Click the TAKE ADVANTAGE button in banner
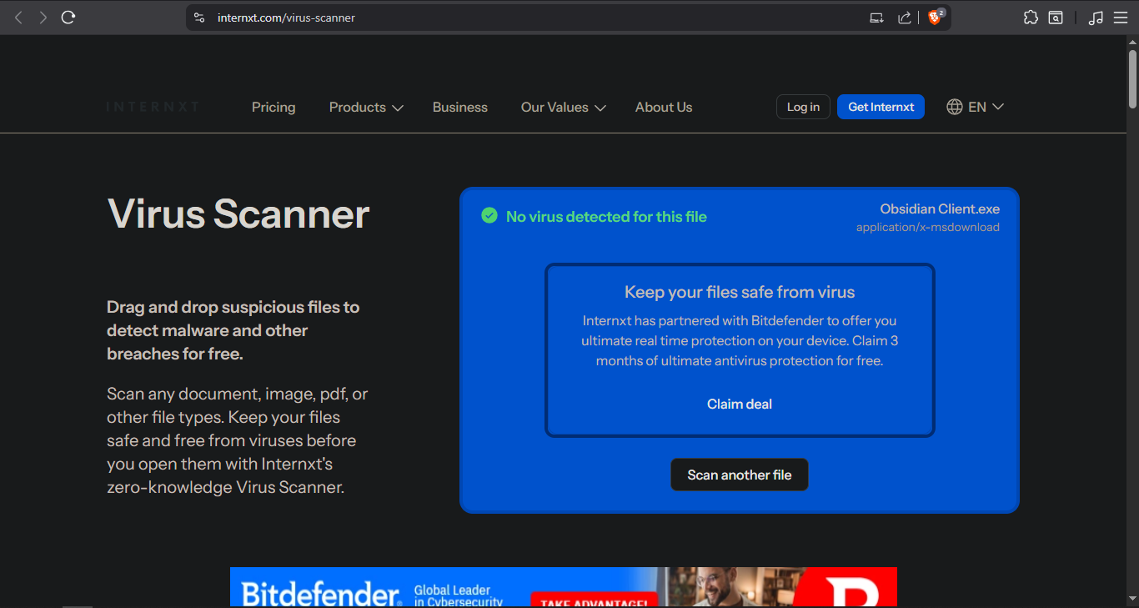Screen dimensions: 1139x608 [595, 600]
